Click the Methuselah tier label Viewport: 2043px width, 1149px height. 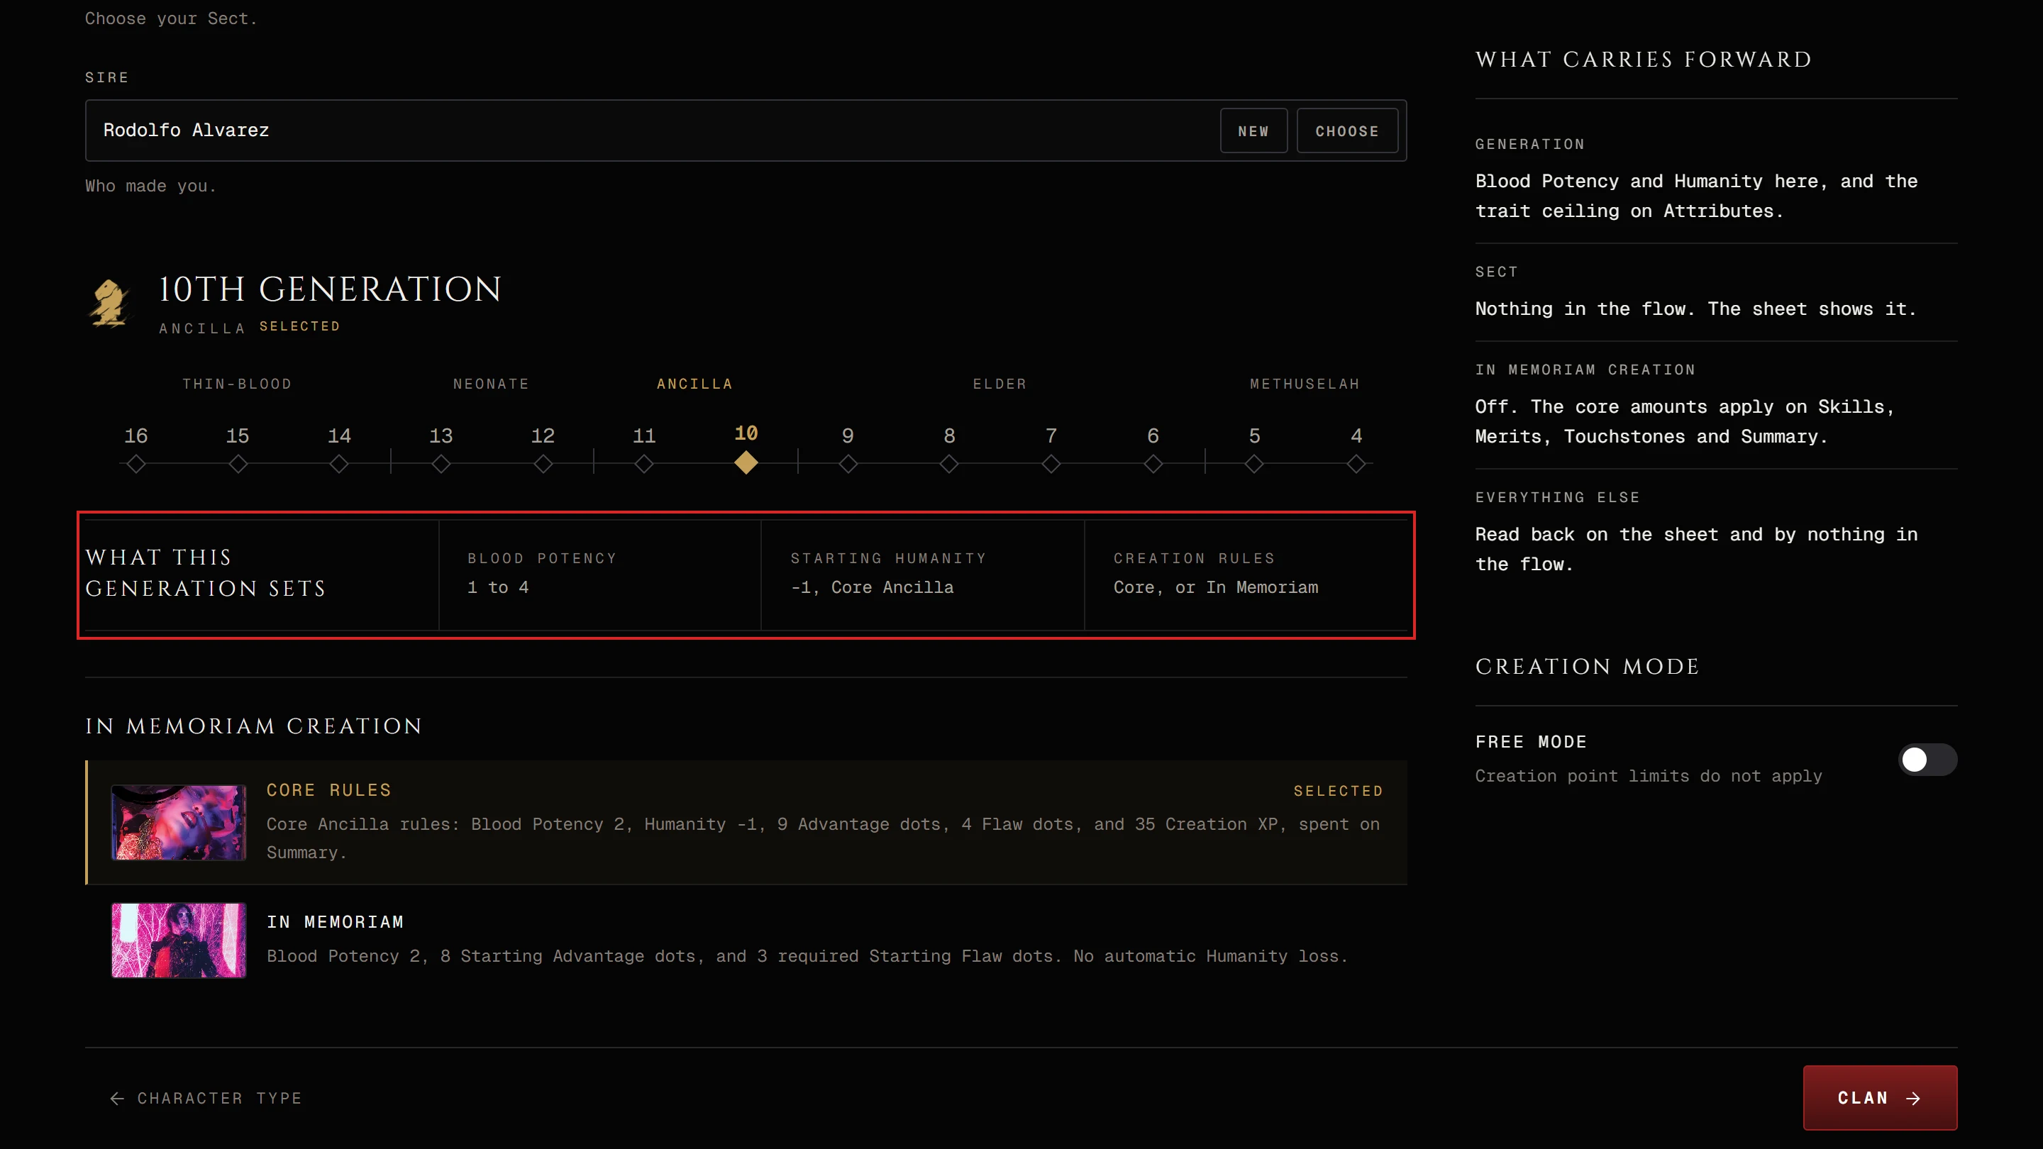click(1305, 384)
